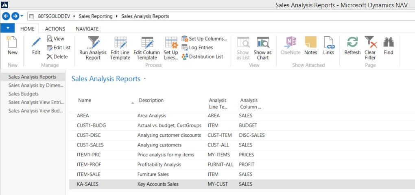Select the AREA row name
This screenshot has width=415, height=195.
(x=83, y=116)
